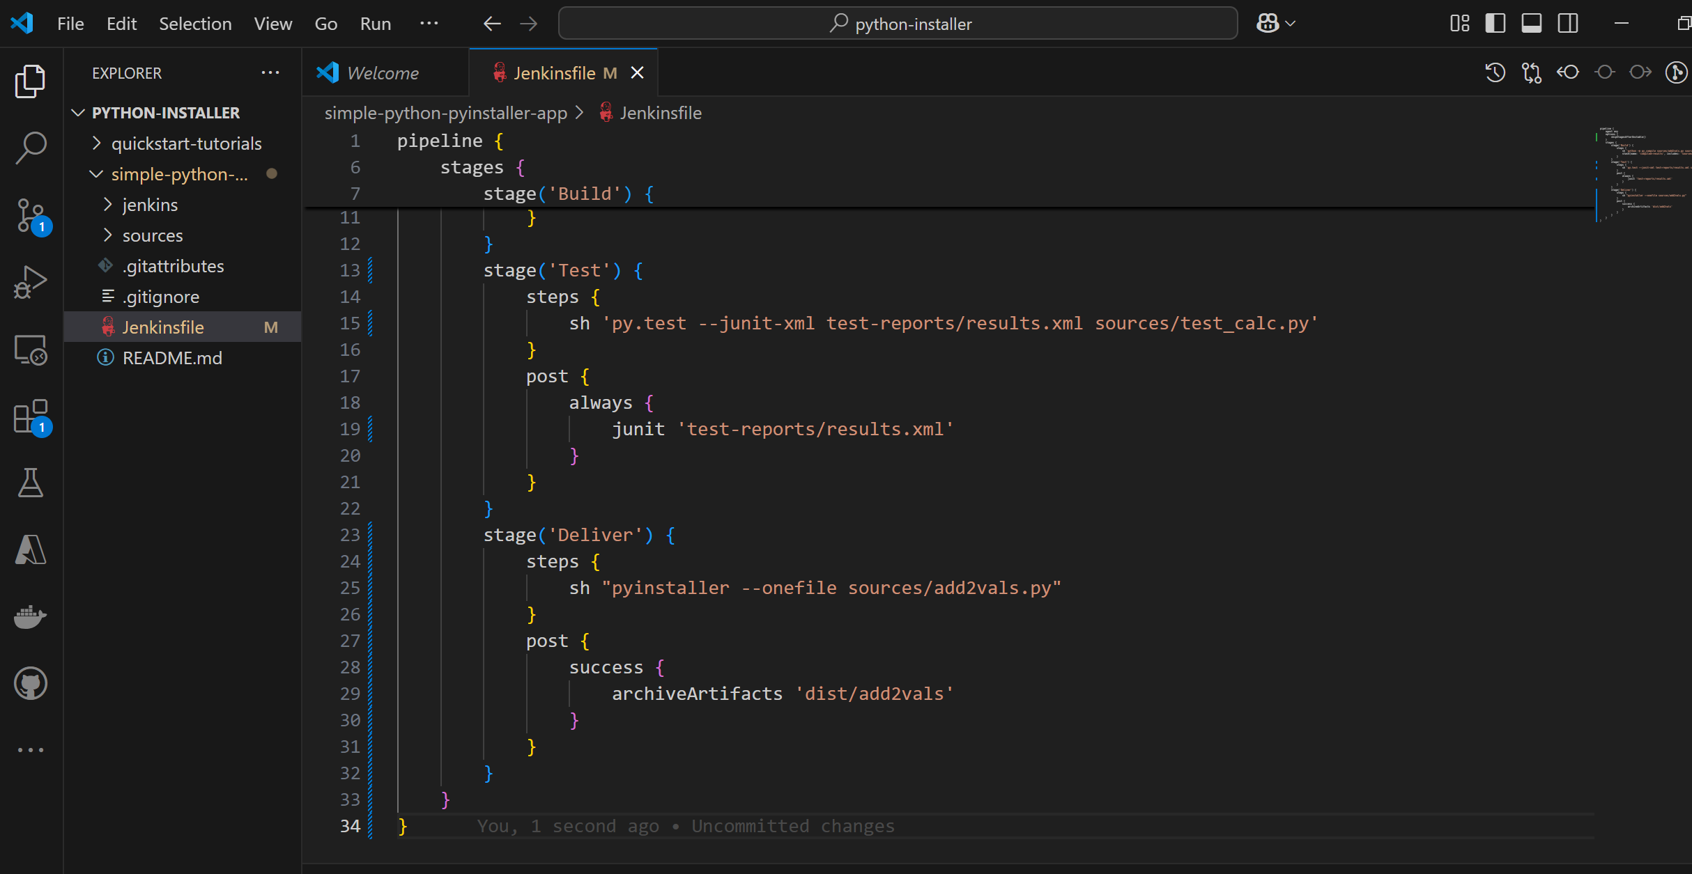Open the File menu

tap(70, 24)
